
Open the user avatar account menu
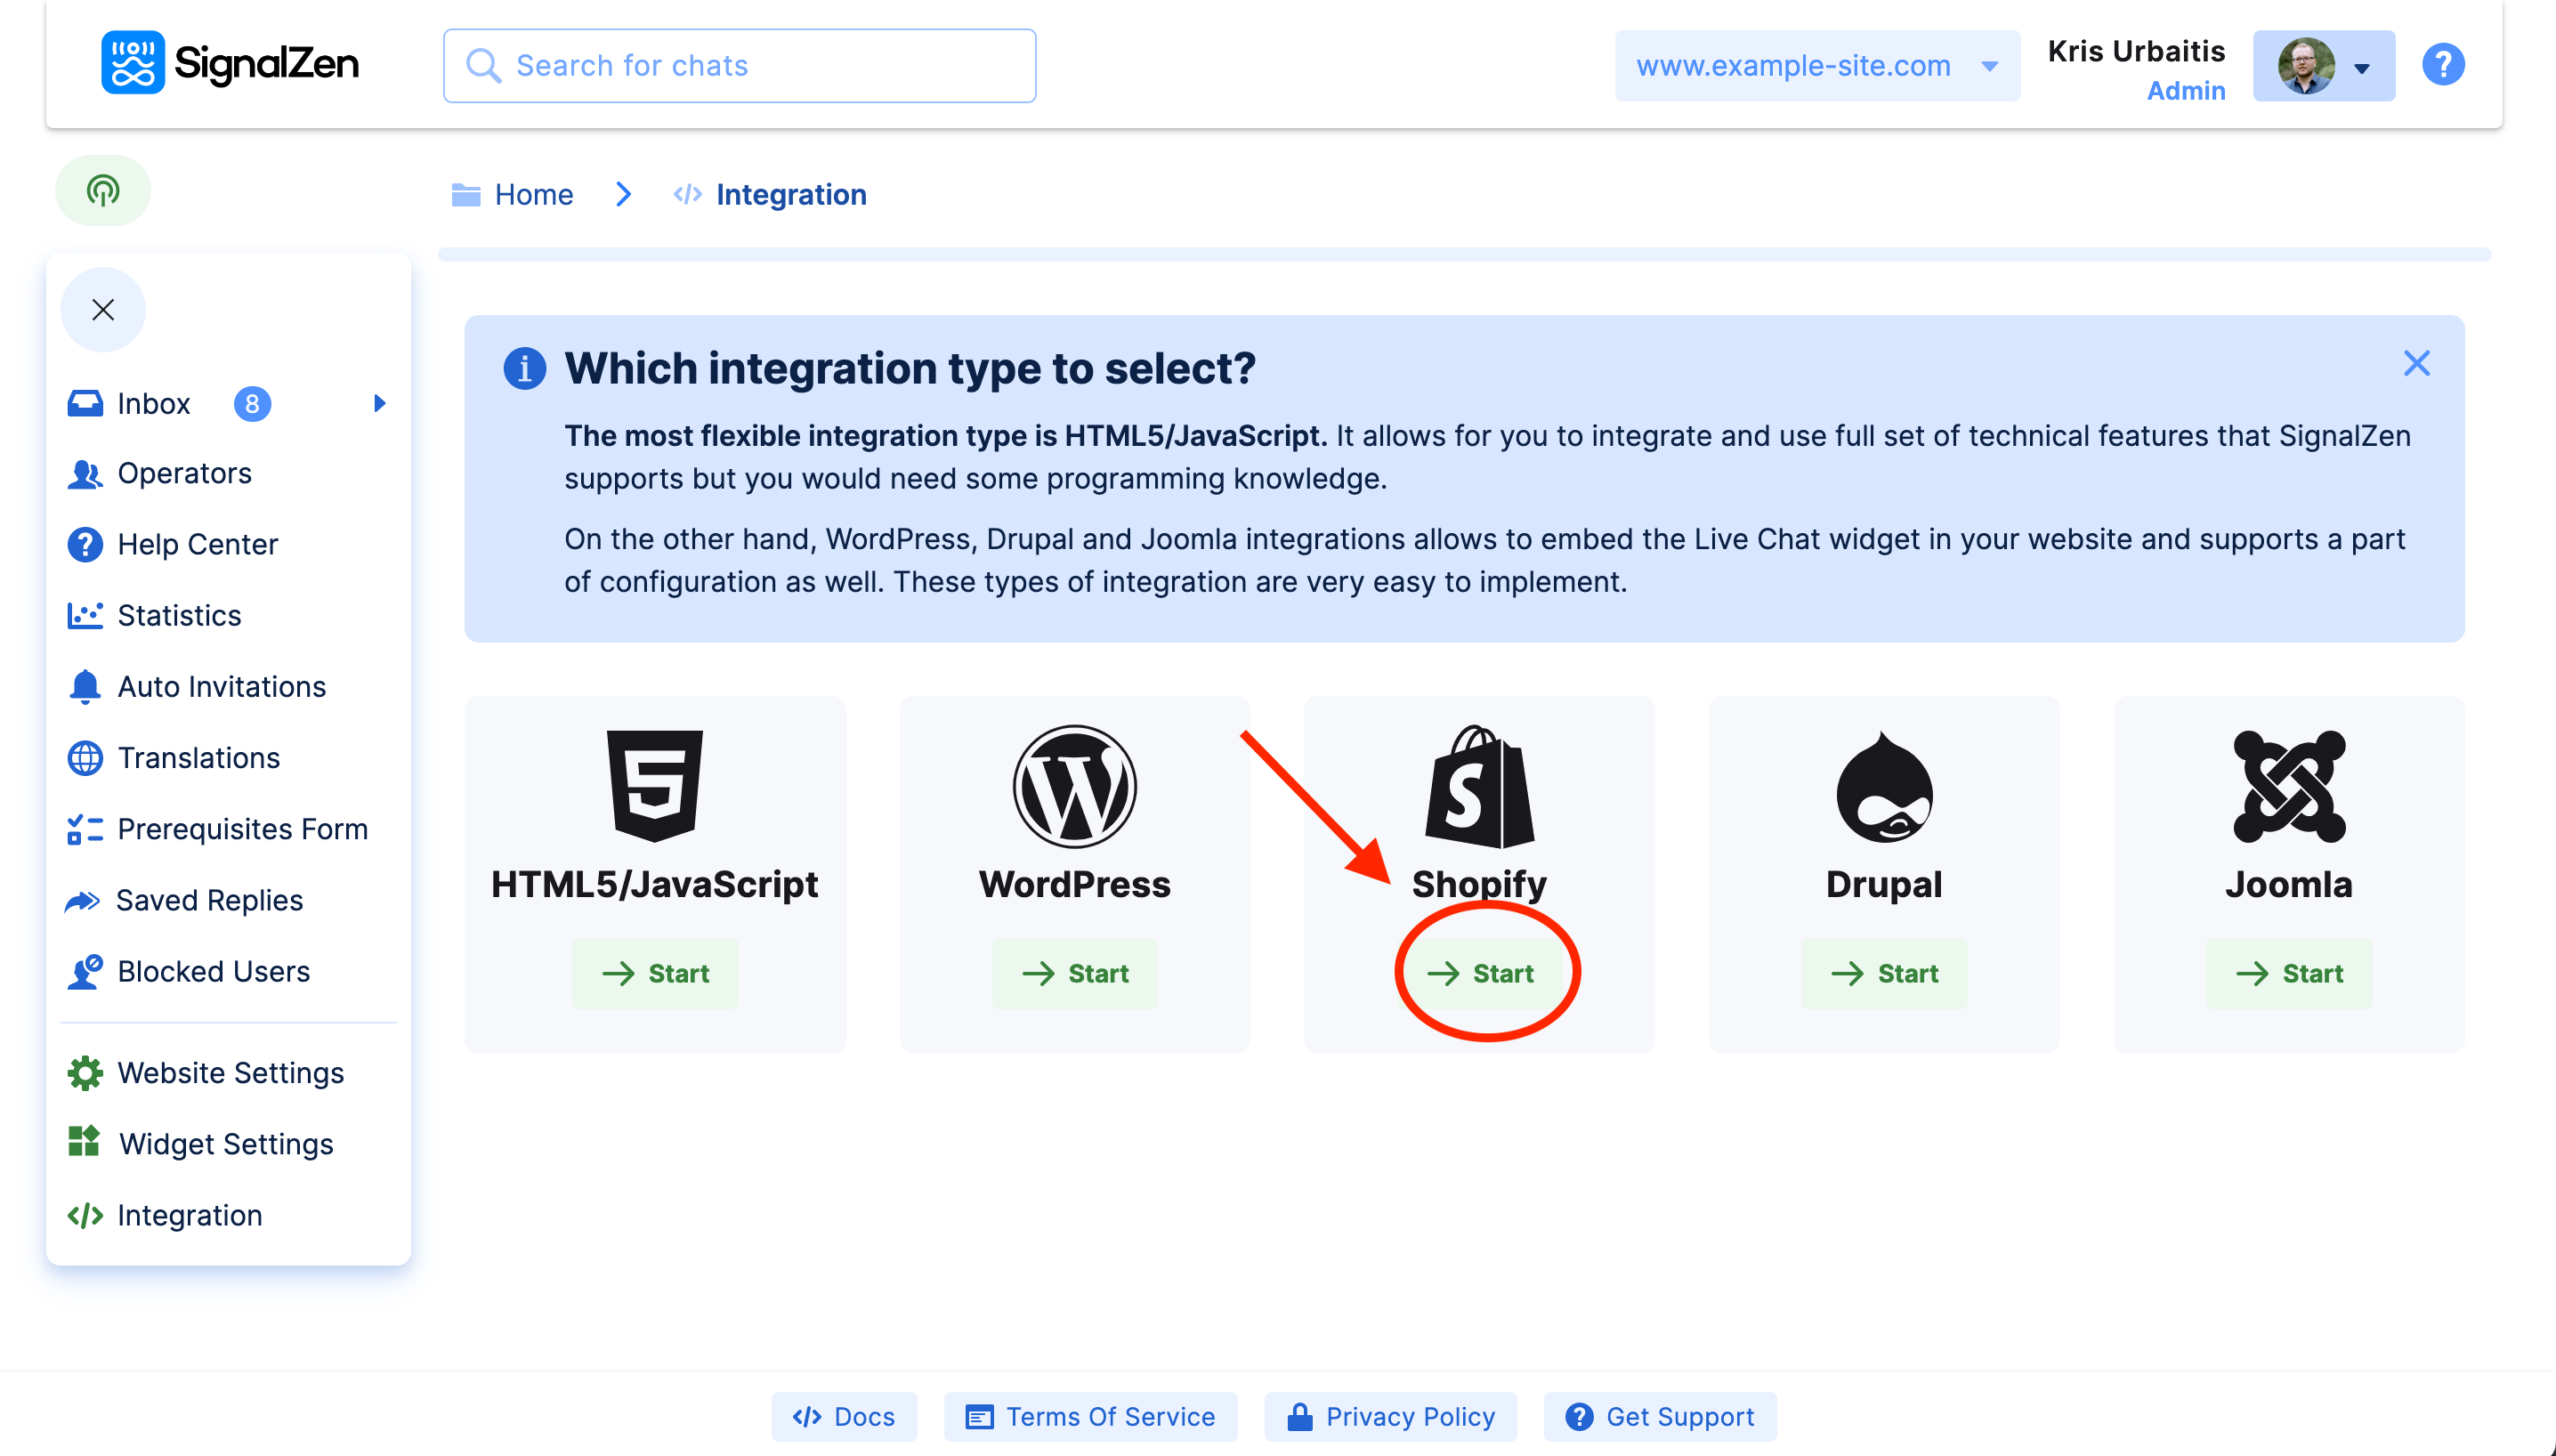click(x=2323, y=66)
